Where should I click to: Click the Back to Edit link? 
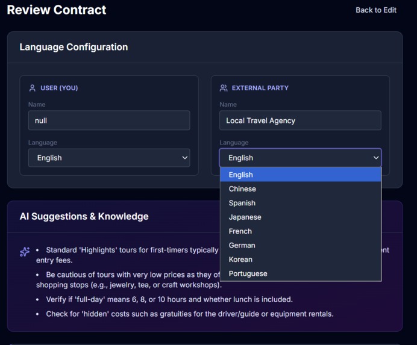click(x=376, y=10)
